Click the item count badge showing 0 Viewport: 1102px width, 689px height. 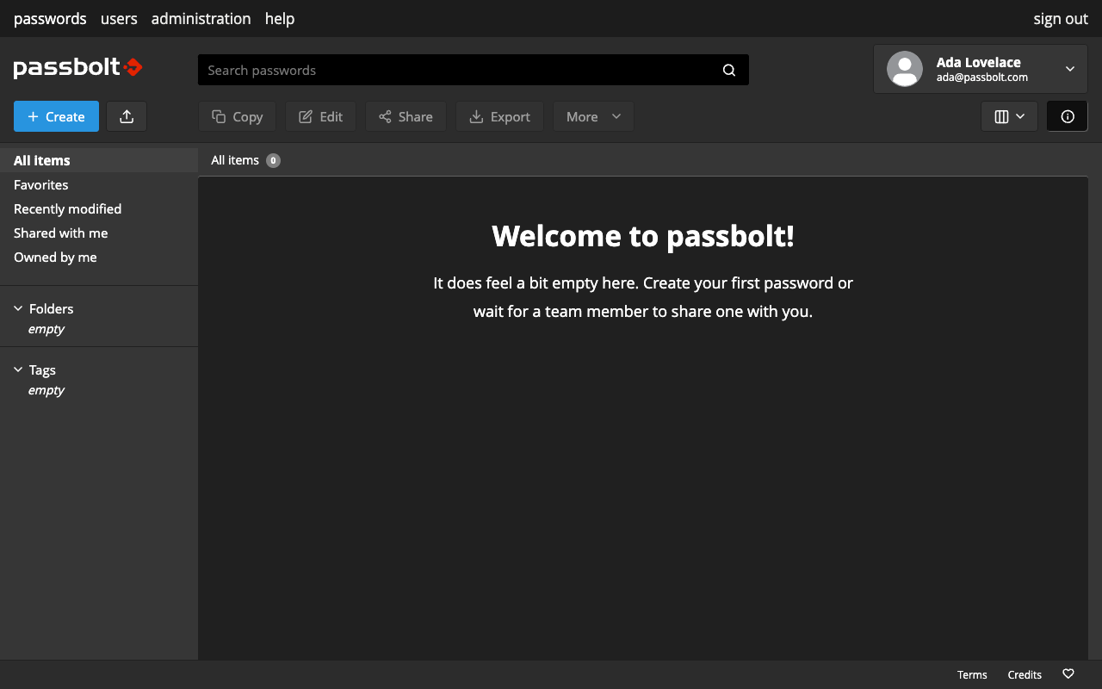273,160
